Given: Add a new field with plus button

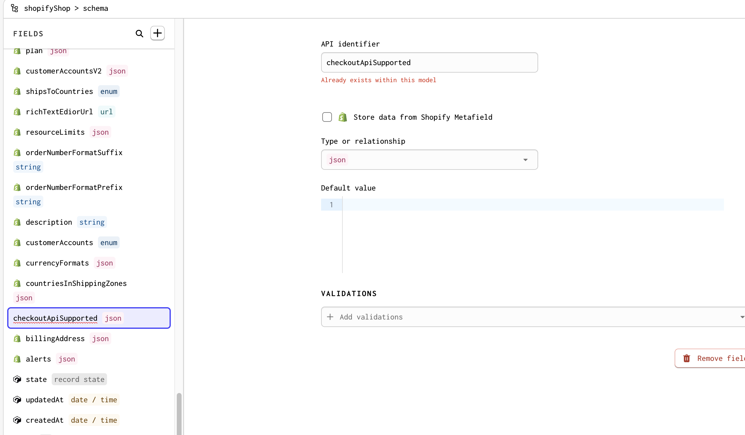Looking at the screenshot, I should point(158,33).
